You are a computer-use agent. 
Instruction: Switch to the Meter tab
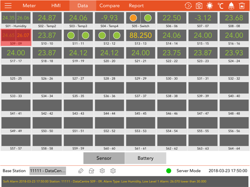tap(29, 5)
